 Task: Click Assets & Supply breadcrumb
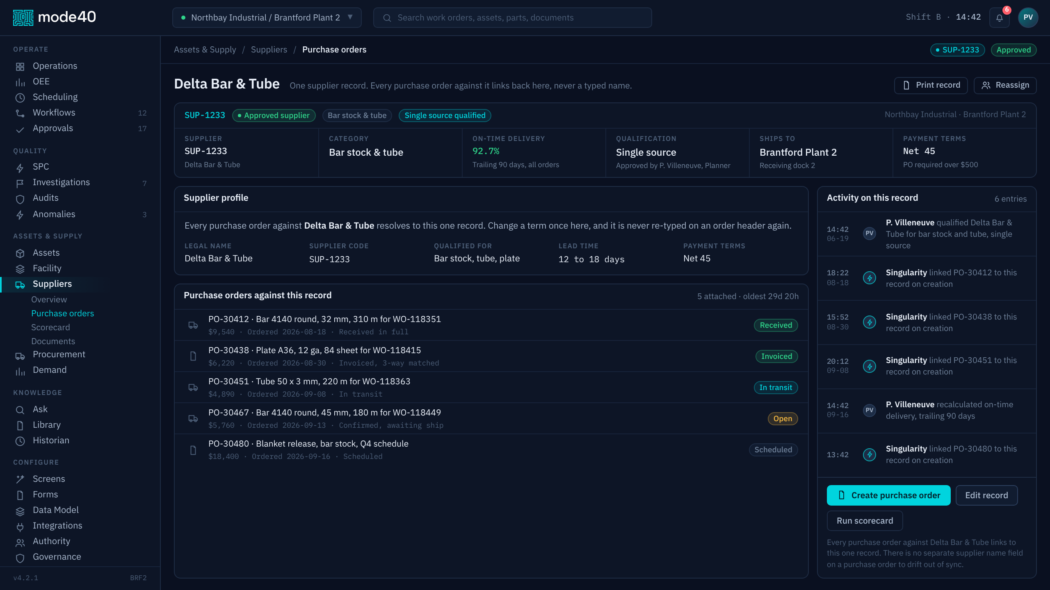(x=205, y=50)
